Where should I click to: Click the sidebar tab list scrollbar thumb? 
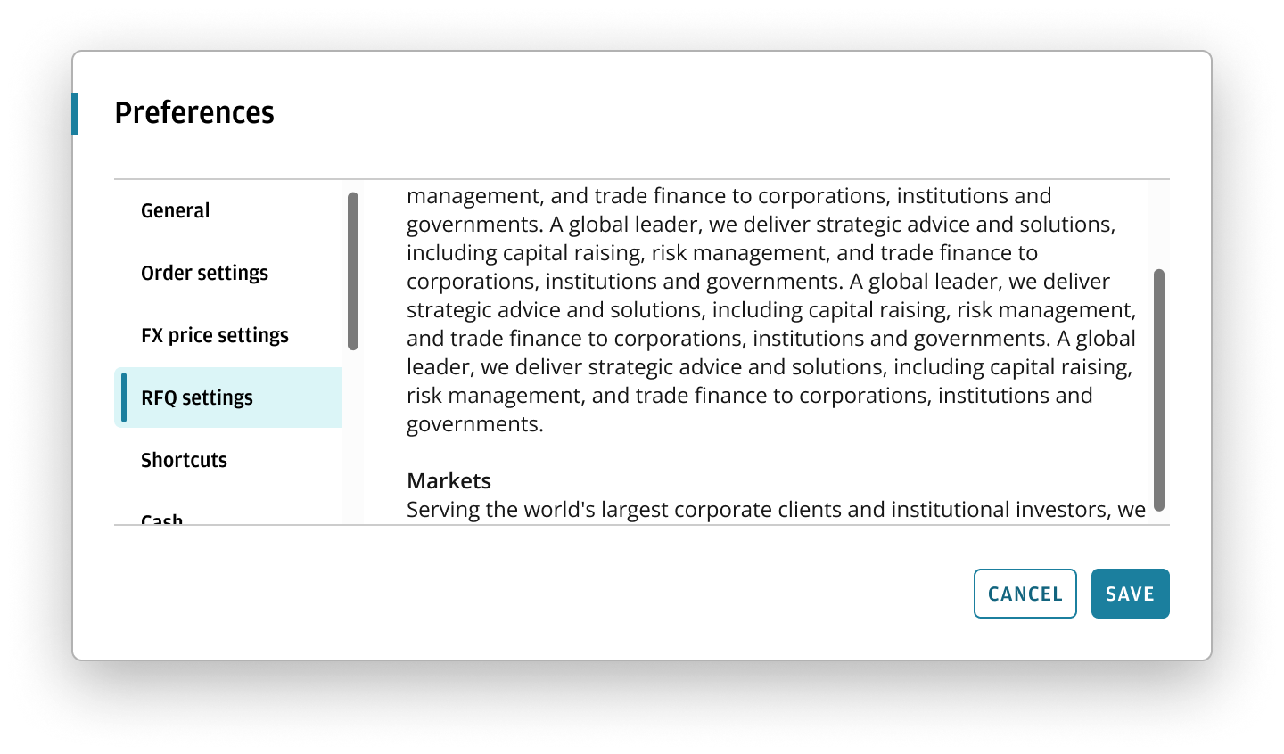(353, 271)
